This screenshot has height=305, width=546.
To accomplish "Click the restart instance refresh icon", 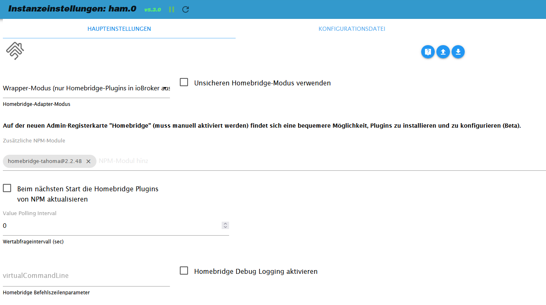I will pyautogui.click(x=186, y=9).
